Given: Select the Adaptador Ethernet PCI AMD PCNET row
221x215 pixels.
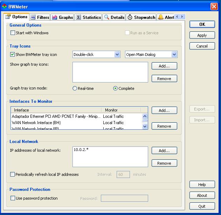Looking at the screenshot, I should [x=77, y=116].
